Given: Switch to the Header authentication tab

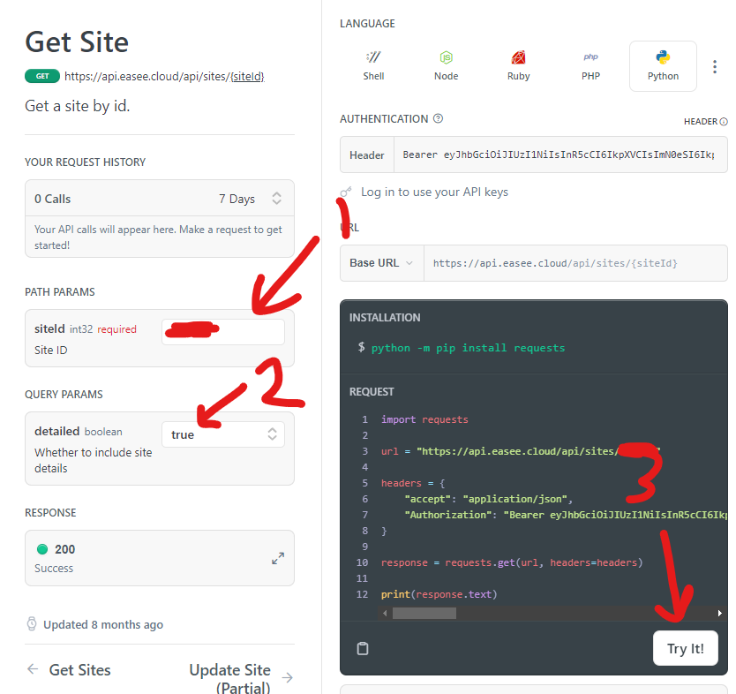Looking at the screenshot, I should point(366,155).
